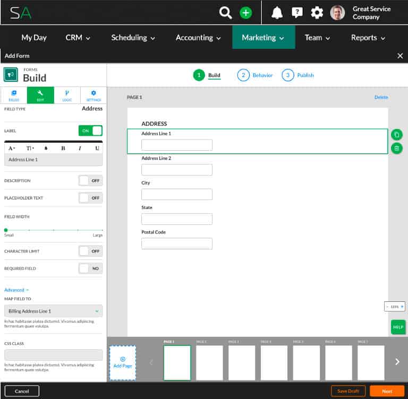Turn off the Label toggle
This screenshot has height=399, width=408.
(90, 131)
